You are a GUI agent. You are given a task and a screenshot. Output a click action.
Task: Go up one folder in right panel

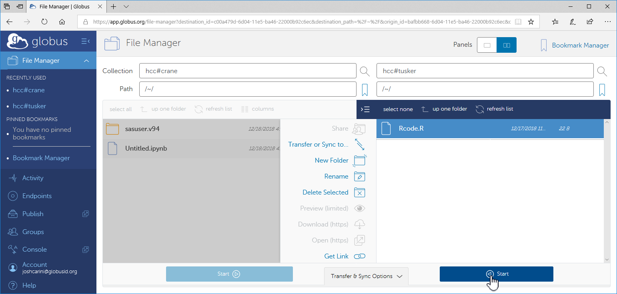[x=444, y=109]
